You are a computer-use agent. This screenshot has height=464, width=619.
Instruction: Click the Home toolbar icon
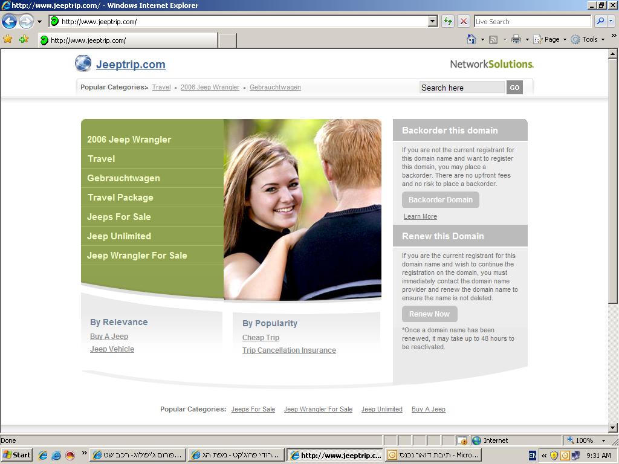(471, 39)
